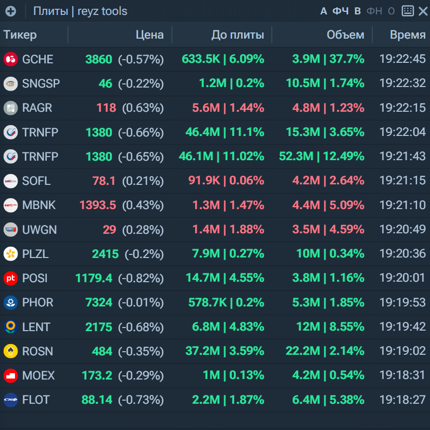
Task: Click the PLZL company logo
Action: pos(11,254)
